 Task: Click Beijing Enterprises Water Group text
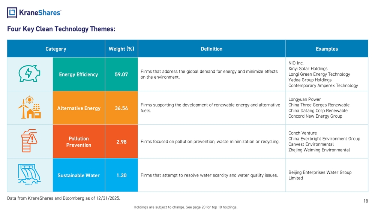(319, 172)
